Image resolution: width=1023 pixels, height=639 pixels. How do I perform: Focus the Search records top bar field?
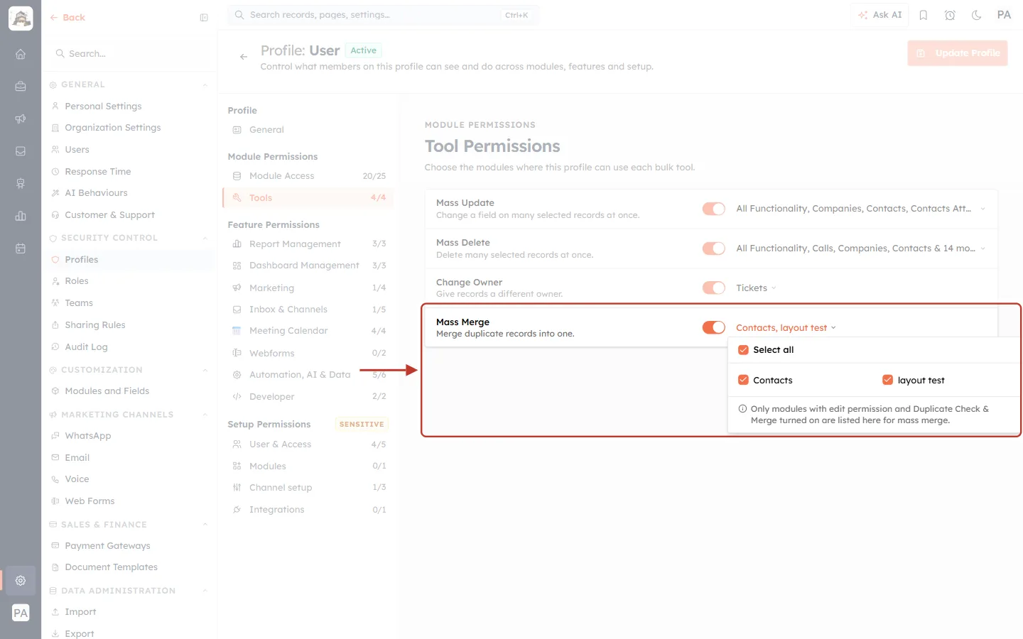(x=383, y=15)
